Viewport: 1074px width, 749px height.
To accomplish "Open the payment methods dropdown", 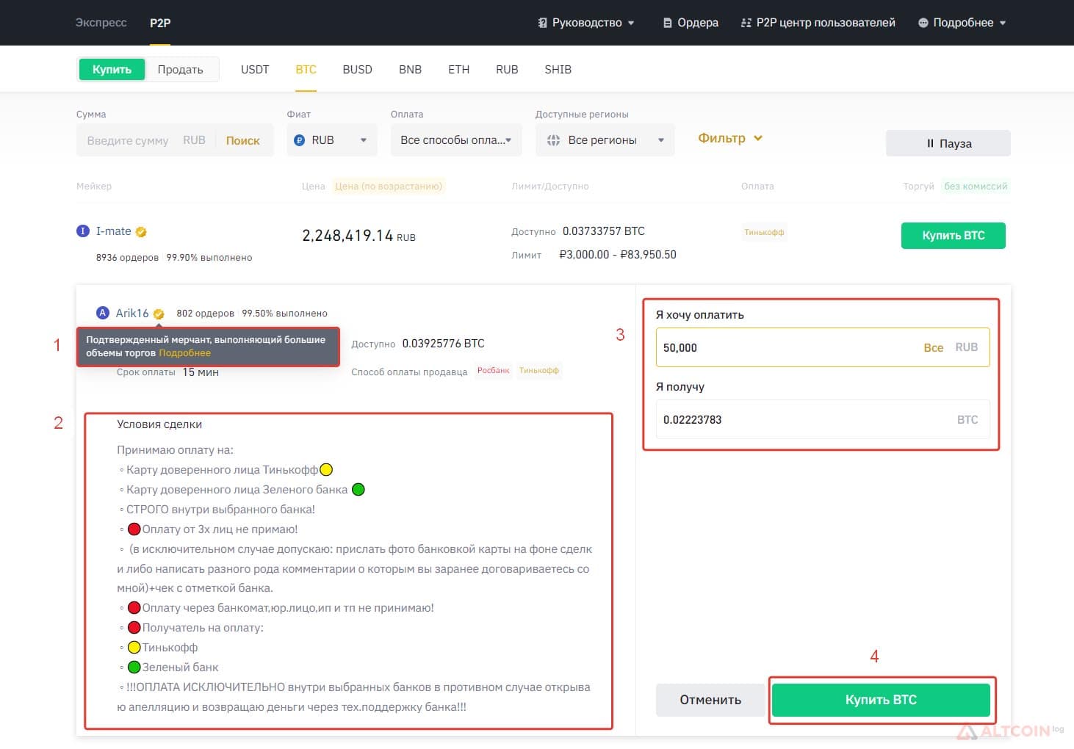I will 456,140.
